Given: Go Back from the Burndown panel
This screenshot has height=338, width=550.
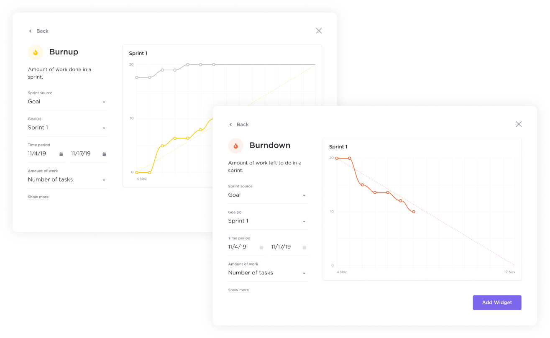Looking at the screenshot, I should (239, 124).
